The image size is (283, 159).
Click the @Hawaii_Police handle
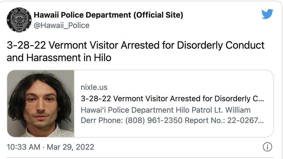[x=62, y=25]
